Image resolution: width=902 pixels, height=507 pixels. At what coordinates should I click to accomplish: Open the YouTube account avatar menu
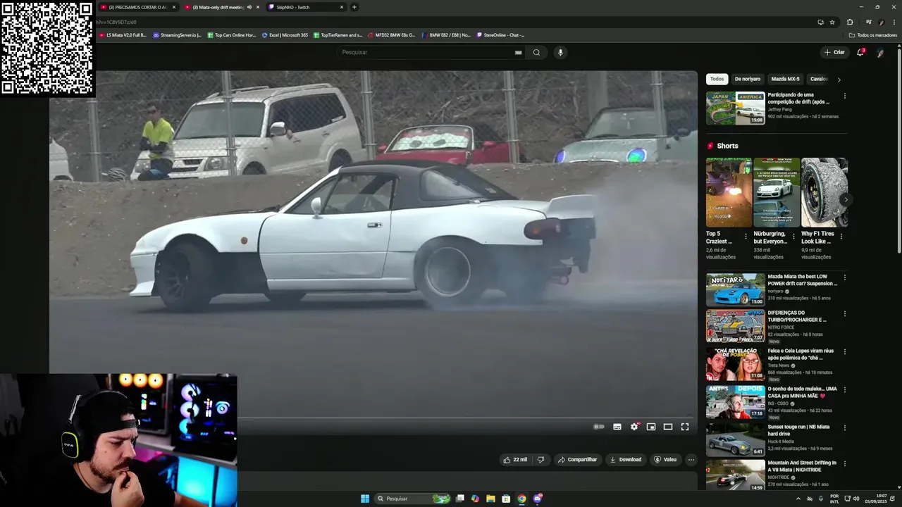880,53
